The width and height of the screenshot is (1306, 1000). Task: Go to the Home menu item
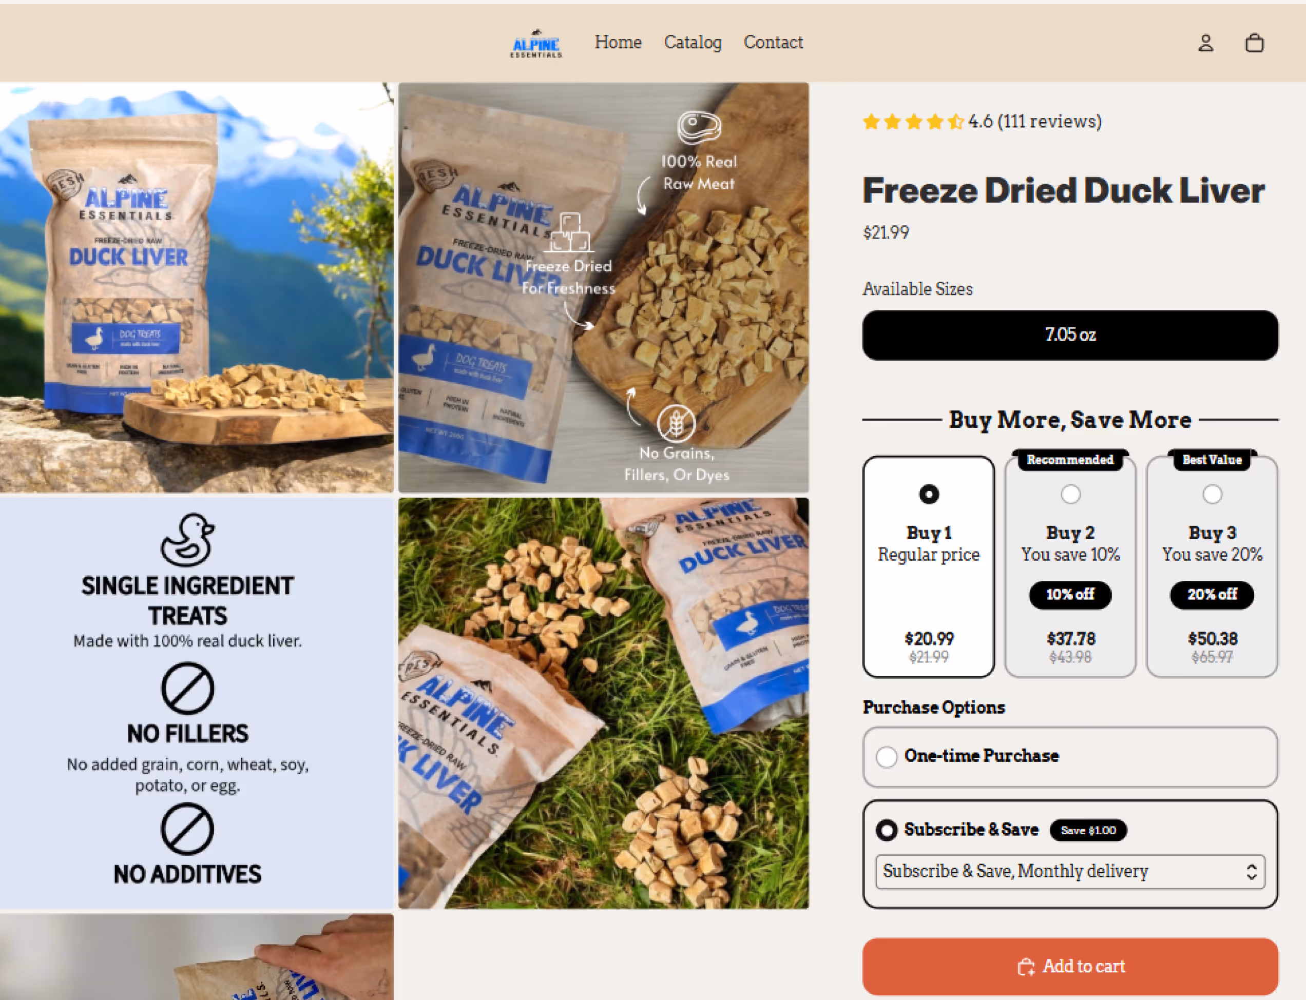point(618,42)
